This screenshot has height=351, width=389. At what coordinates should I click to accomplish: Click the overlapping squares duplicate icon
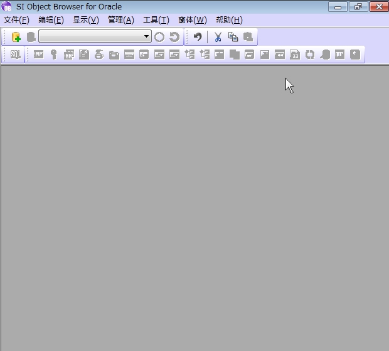[x=235, y=55]
